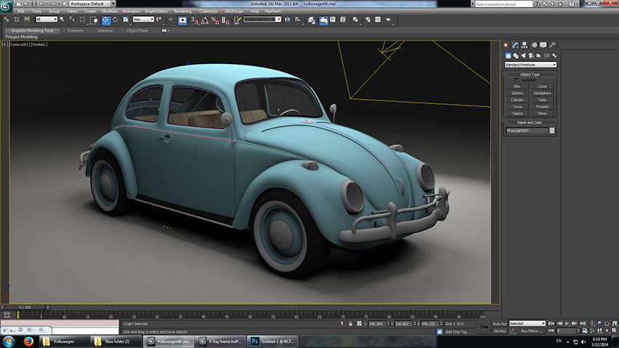Click the Go to Start button
The height and width of the screenshot is (348, 619).
point(551,323)
